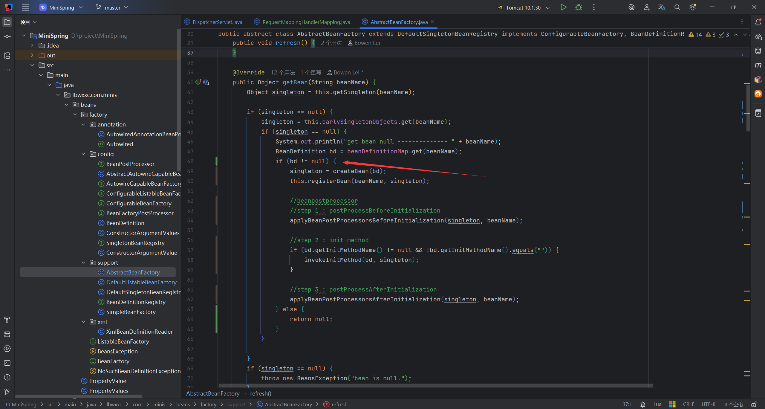Switch to the DispatcherServlet.java tab
The image size is (765, 409).
(213, 22)
